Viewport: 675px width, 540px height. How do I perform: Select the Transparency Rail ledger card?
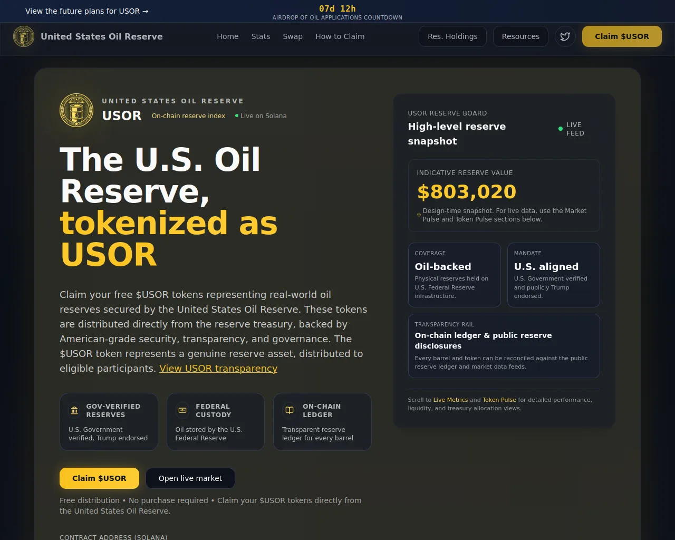pos(504,346)
